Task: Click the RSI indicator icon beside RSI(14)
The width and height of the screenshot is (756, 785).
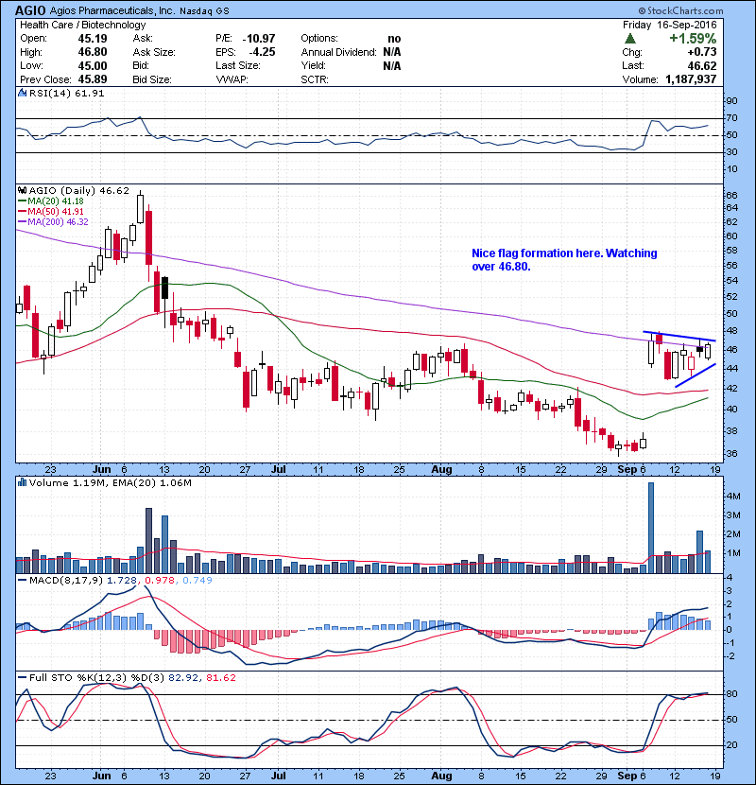Action: click(22, 93)
